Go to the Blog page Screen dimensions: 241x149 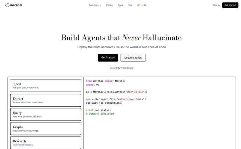(130, 5)
